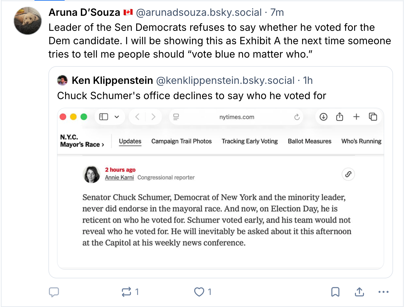
Task: Like the post with heart icon
Action: [x=199, y=292]
